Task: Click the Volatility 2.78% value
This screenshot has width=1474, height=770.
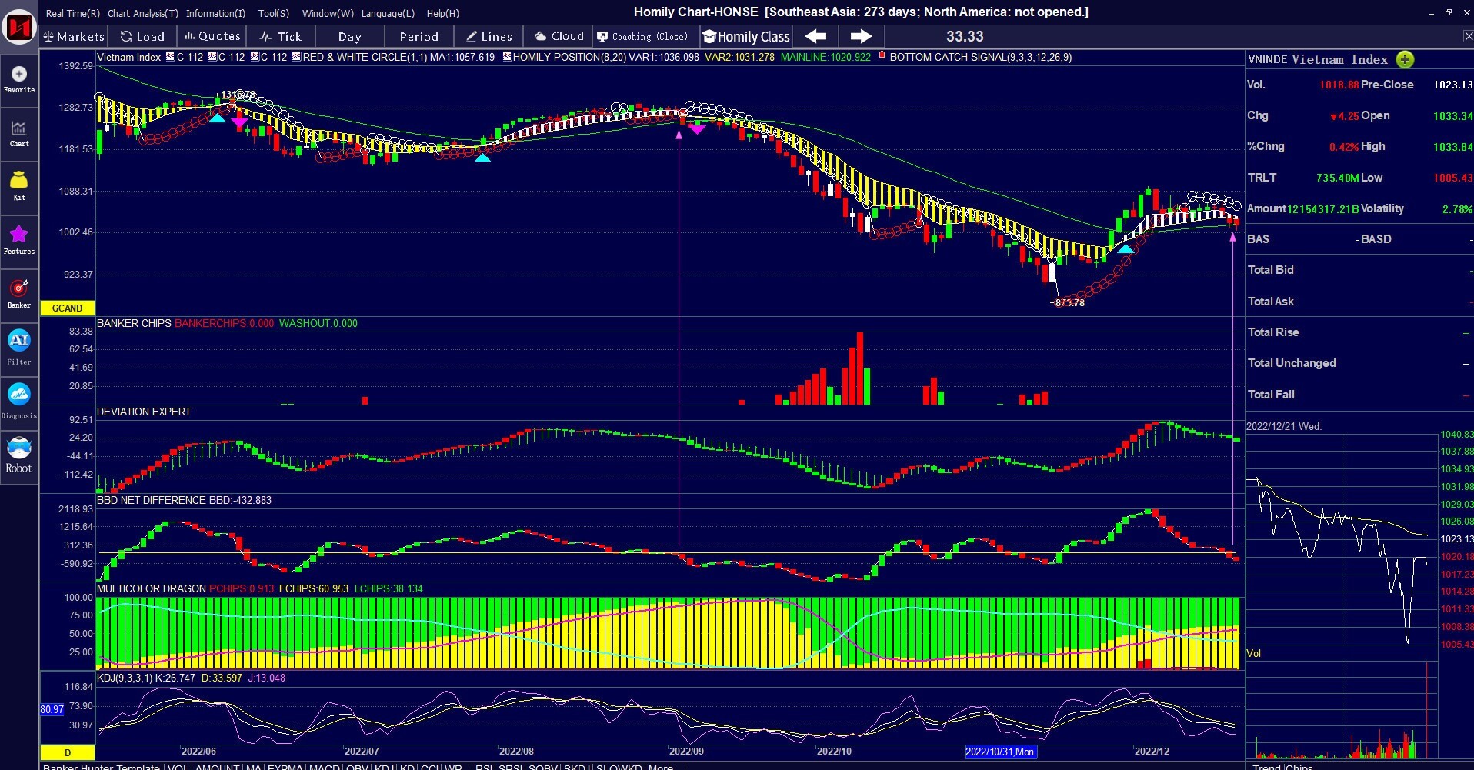Action: coord(1457,208)
